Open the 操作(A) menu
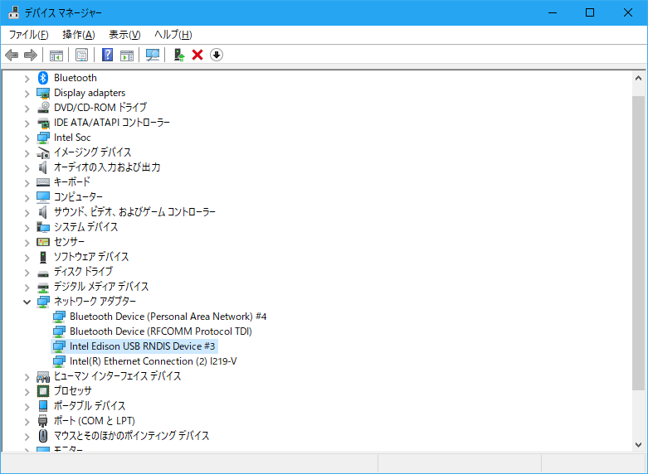Screen dimensions: 648x474 tap(78, 34)
